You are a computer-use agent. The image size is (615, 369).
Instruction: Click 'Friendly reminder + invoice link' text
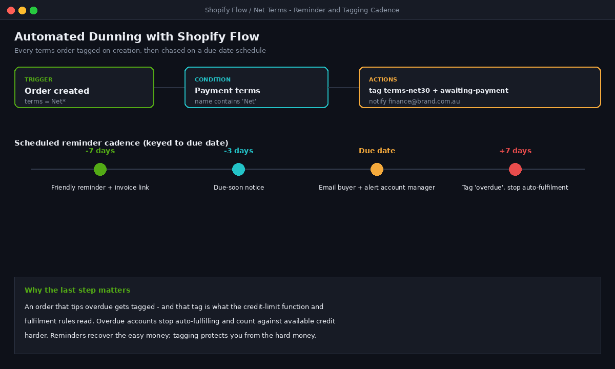click(100, 188)
